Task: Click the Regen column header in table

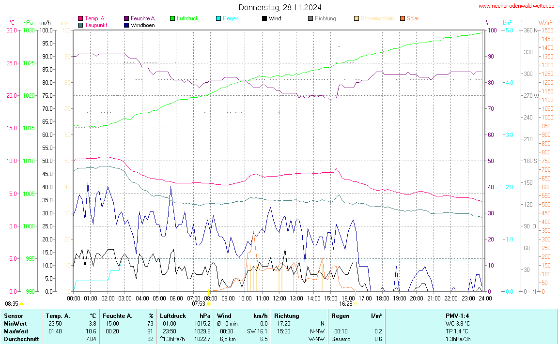Action: click(x=340, y=316)
